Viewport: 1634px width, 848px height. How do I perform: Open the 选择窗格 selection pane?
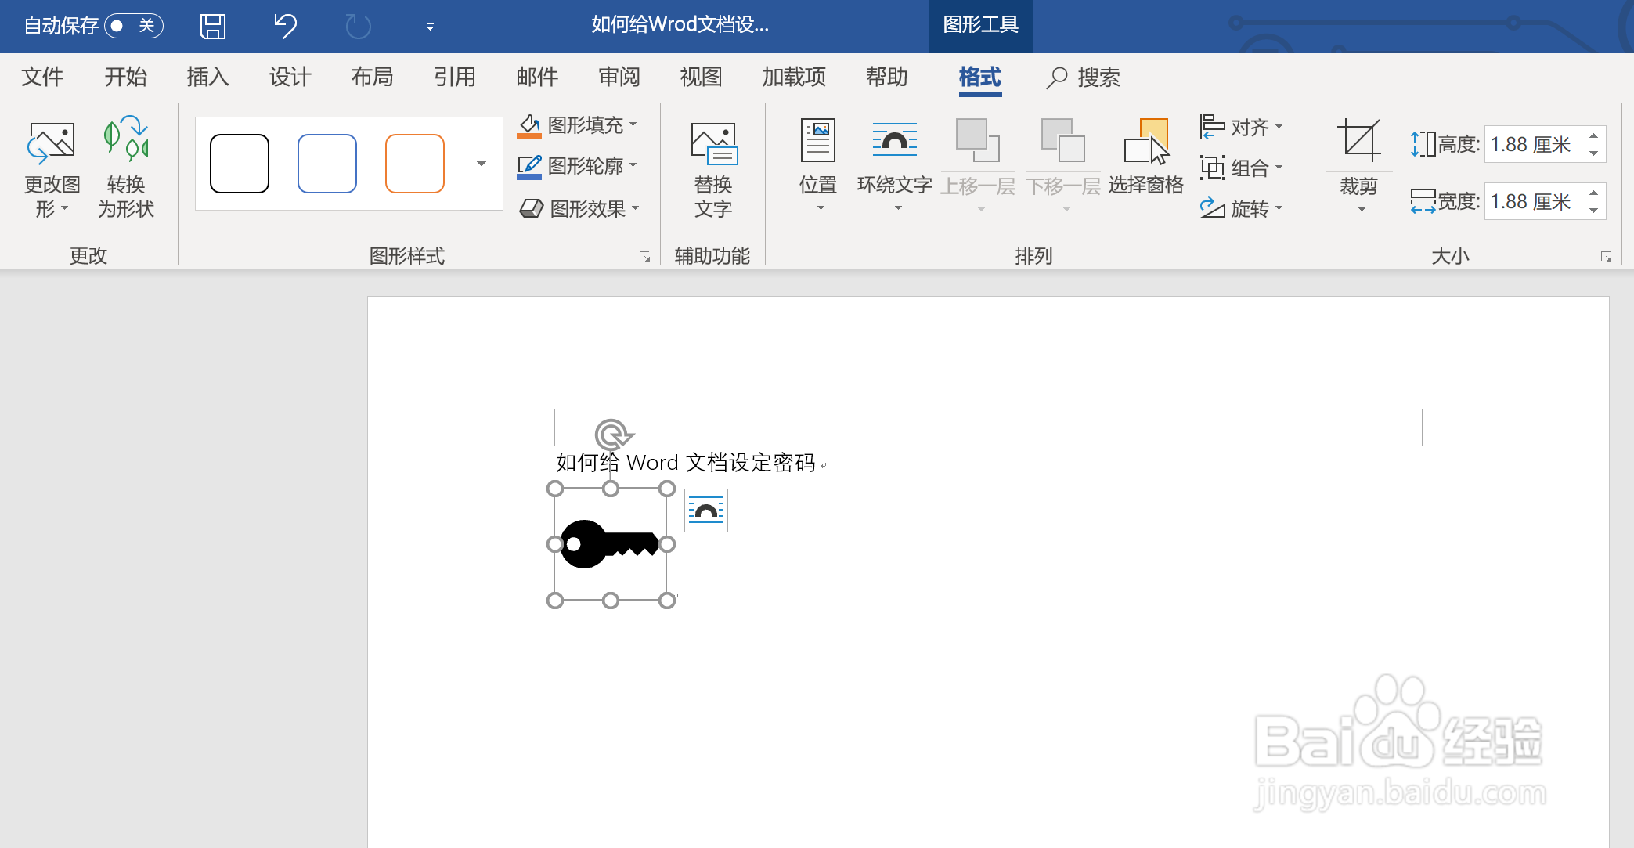[x=1145, y=157]
